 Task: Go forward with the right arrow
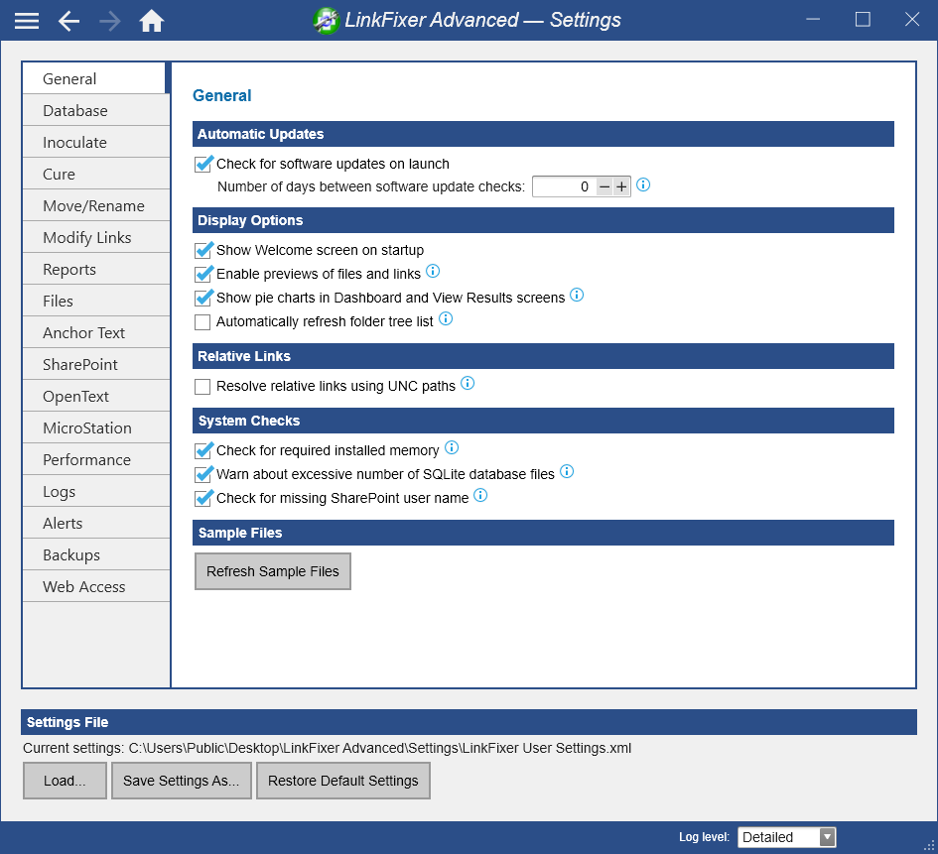click(110, 21)
